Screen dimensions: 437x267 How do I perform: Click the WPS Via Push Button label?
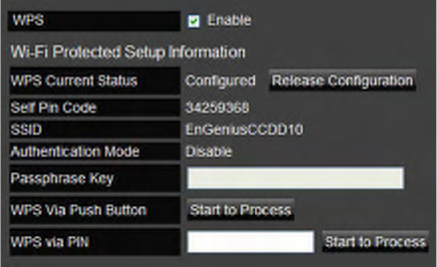(95, 210)
